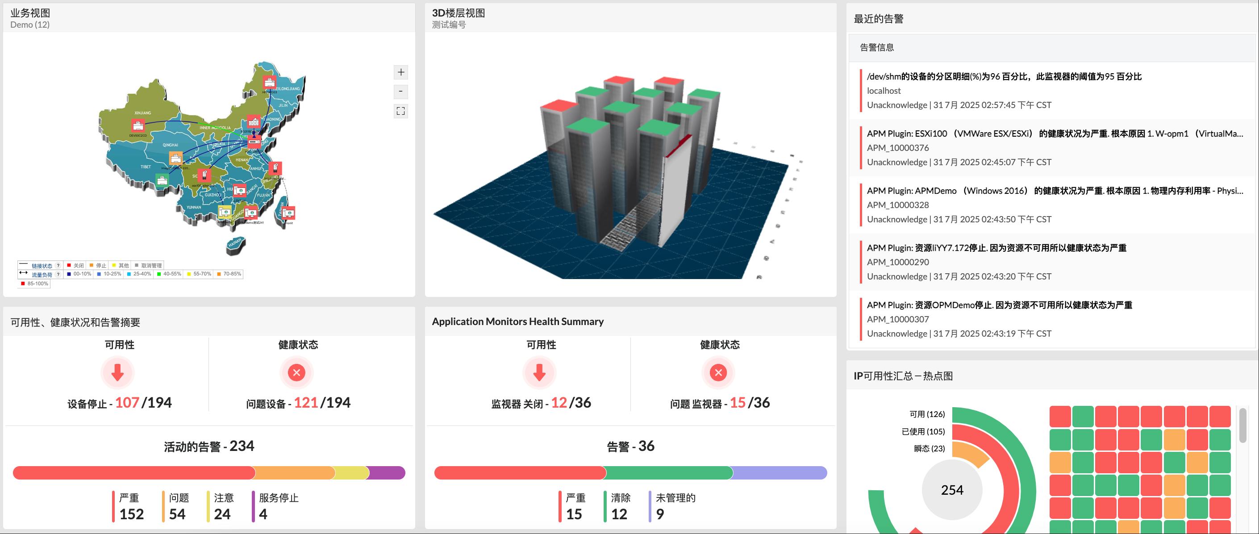Click the heatmap panel vertical scrollbar
Image resolution: width=1259 pixels, height=534 pixels.
click(x=1242, y=426)
